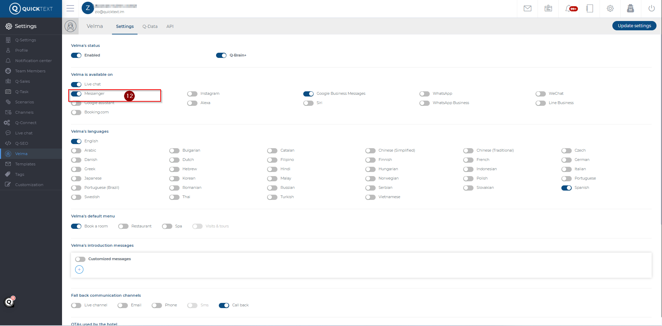Open the API tab
662x326 pixels.
click(170, 27)
